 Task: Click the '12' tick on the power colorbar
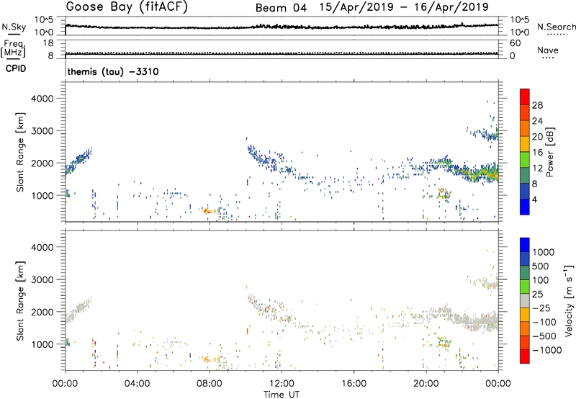click(537, 169)
